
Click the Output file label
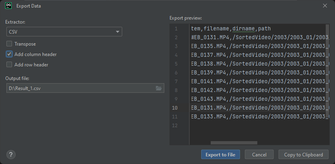[17, 78]
